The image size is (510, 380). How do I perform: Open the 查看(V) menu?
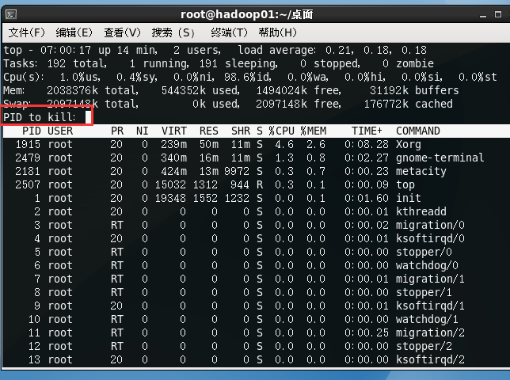click(122, 32)
